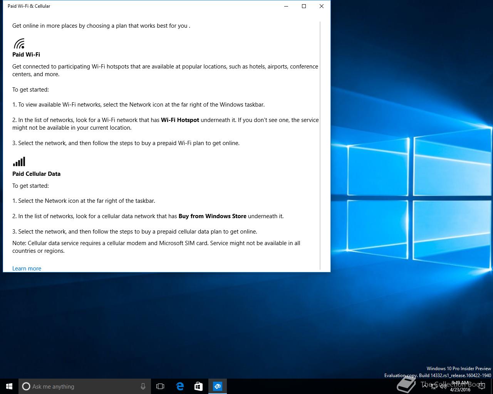Click the Ask me anything search box
The height and width of the screenshot is (394, 493).
pos(85,386)
